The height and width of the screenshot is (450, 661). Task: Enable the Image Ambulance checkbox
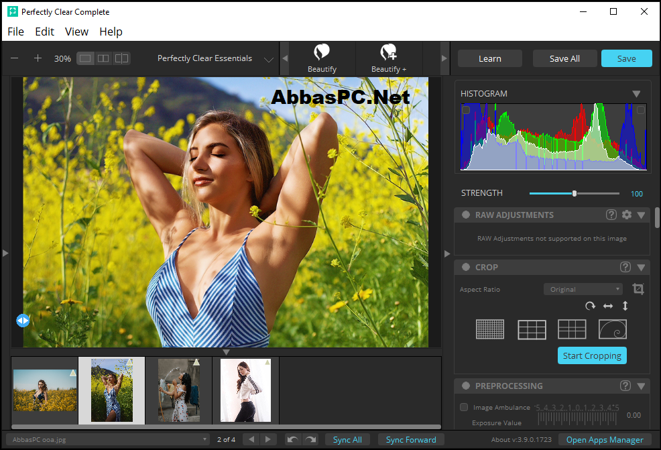tap(464, 407)
